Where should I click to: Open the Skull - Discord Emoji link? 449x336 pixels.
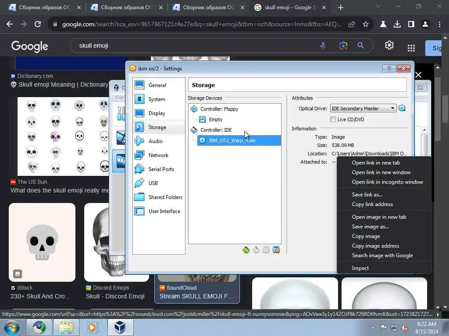point(115,296)
